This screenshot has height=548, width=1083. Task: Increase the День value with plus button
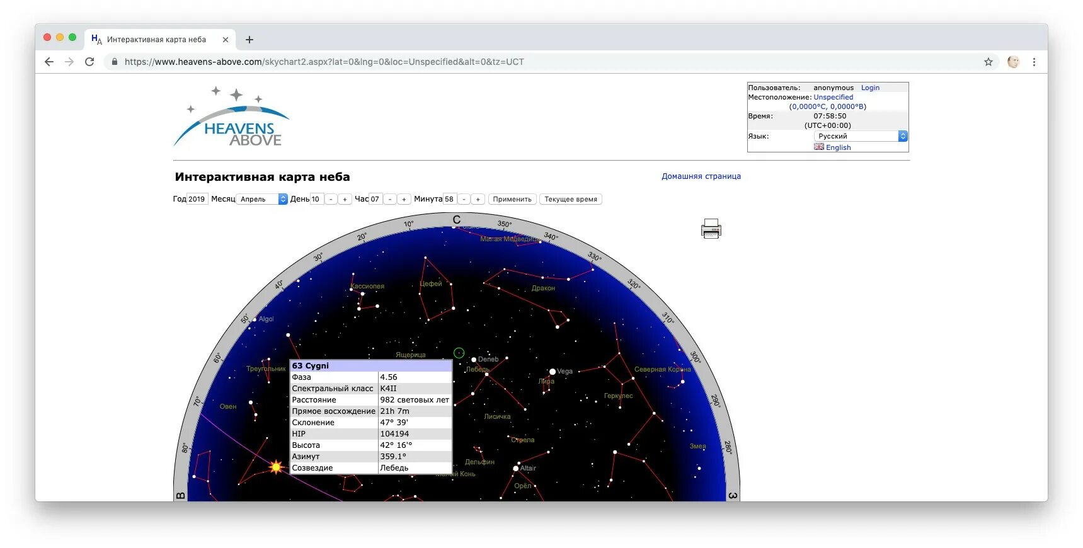pyautogui.click(x=345, y=199)
